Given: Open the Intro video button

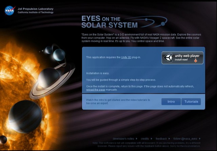Looking at the screenshot, I should tap(171, 102).
